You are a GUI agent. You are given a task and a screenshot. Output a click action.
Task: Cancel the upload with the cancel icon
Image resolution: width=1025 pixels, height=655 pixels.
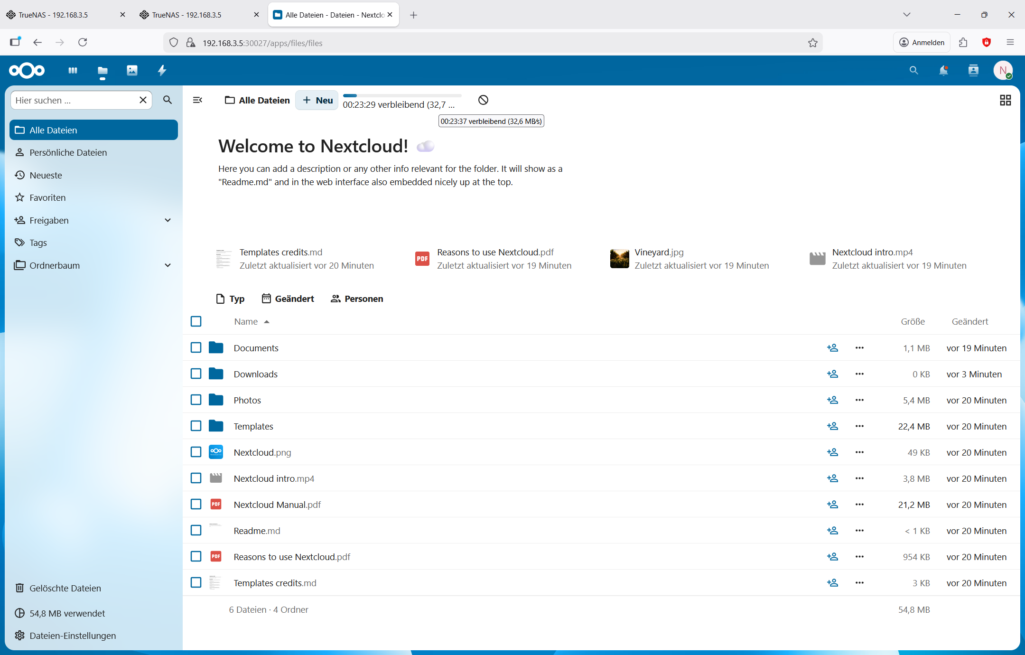[x=483, y=100]
